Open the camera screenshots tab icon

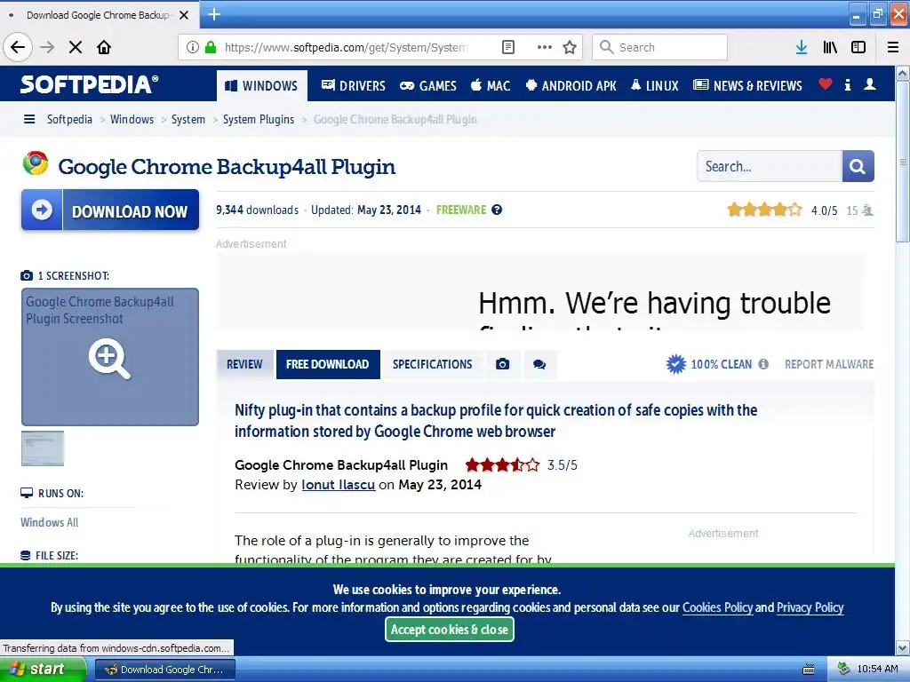tap(503, 364)
